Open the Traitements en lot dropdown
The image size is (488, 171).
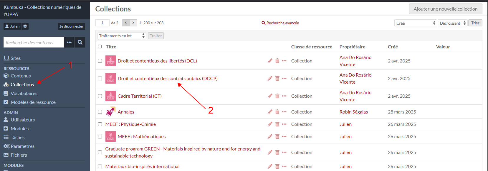click(122, 36)
